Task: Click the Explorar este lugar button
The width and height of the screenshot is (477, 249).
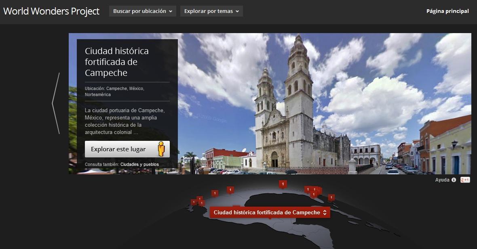Action: [127, 149]
